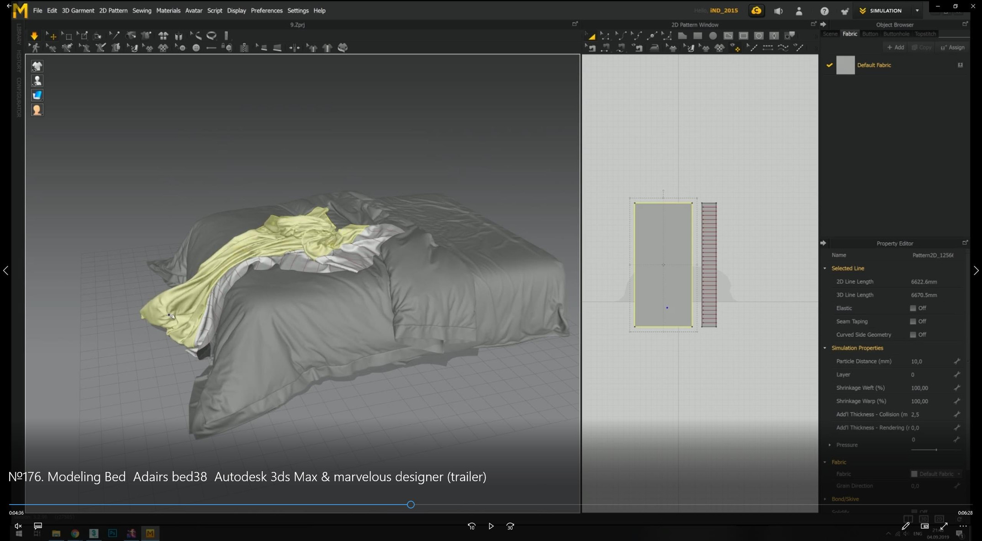This screenshot has height=541, width=982.
Task: Enter full screen in video player
Action: pyautogui.click(x=944, y=526)
